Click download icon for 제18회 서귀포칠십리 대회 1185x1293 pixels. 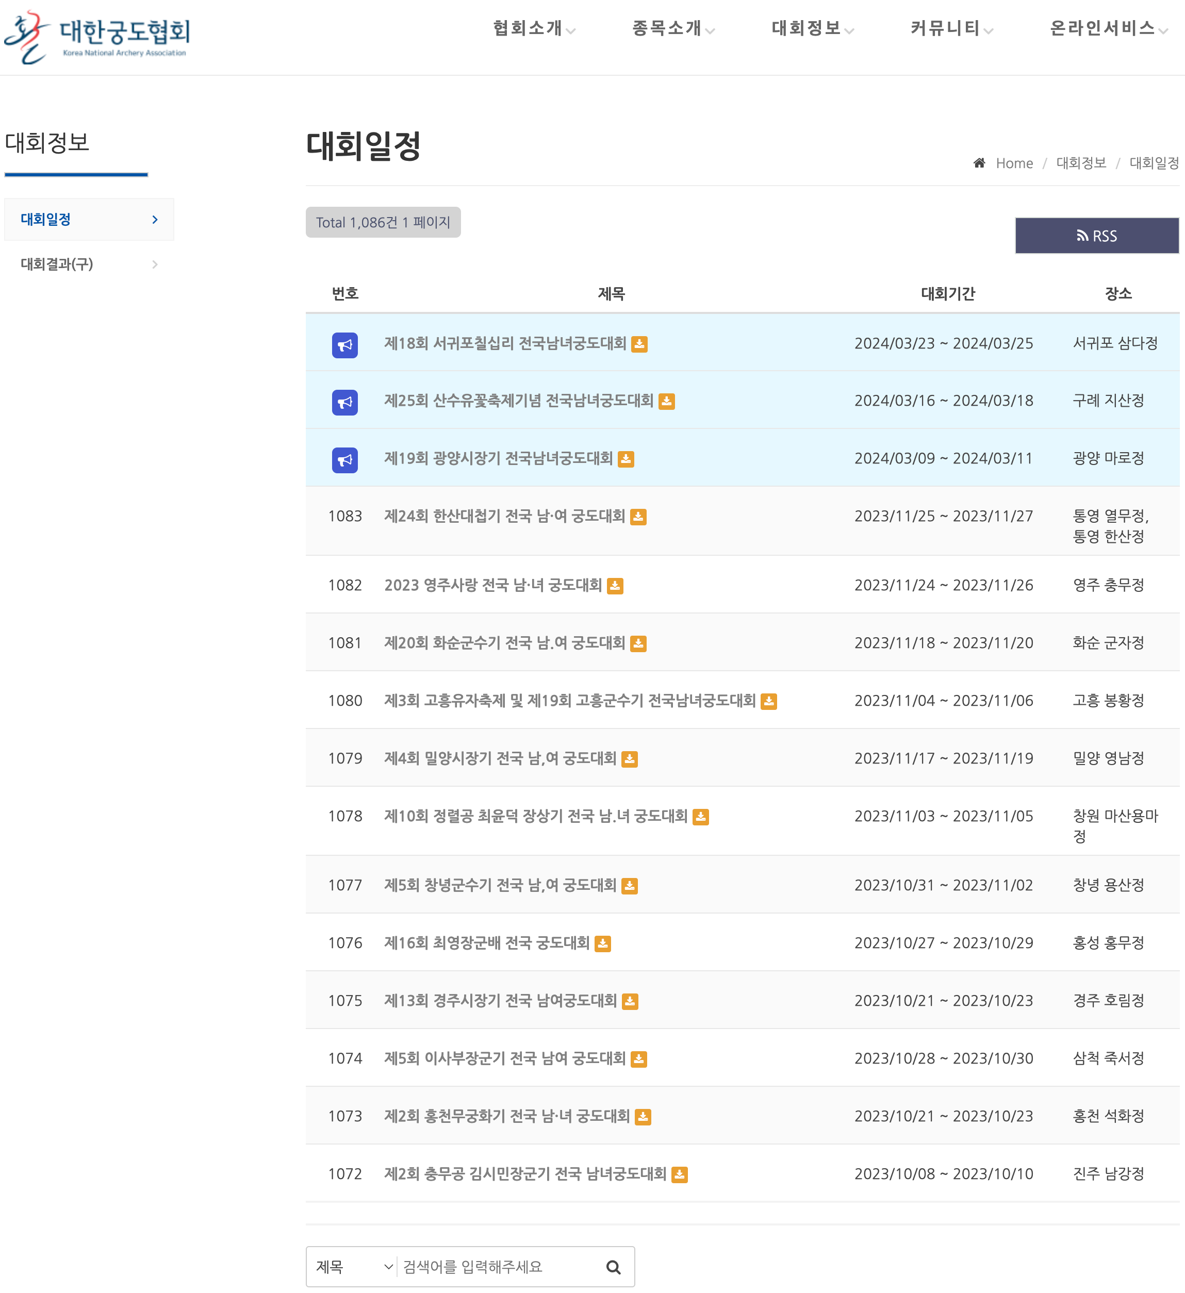click(x=639, y=344)
